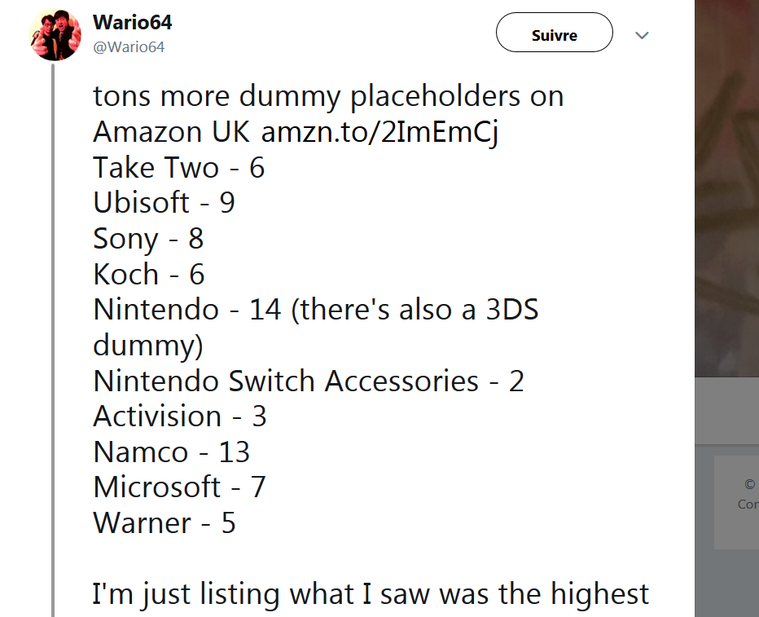The height and width of the screenshot is (617, 759).
Task: Click the Wario64 display name
Action: pyautogui.click(x=132, y=22)
